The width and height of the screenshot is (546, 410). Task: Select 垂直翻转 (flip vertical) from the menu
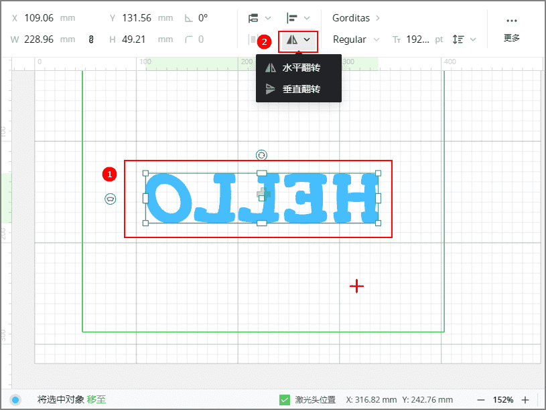[x=300, y=89]
